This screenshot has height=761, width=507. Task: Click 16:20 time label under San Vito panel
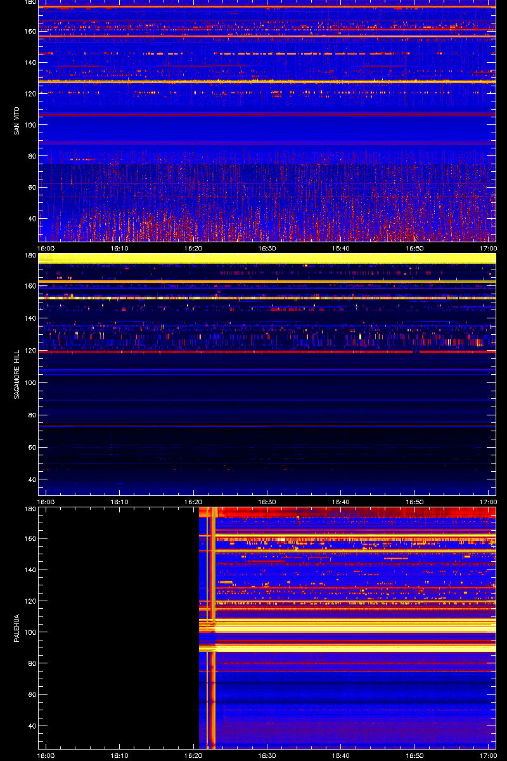click(193, 249)
